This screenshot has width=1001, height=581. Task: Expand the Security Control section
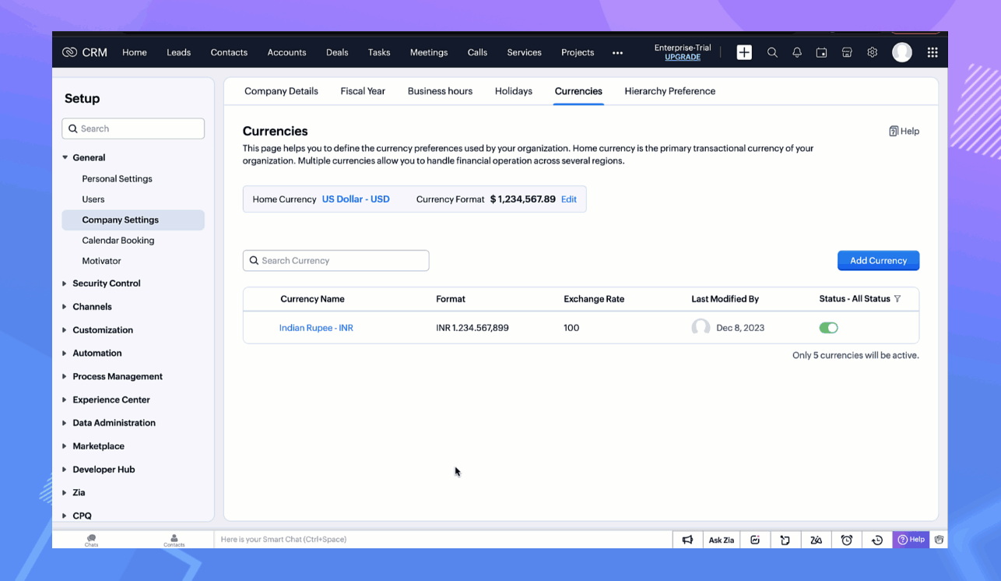pos(106,283)
